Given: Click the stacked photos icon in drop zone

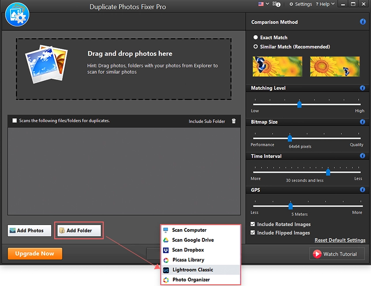Looking at the screenshot, I should [x=46, y=64].
